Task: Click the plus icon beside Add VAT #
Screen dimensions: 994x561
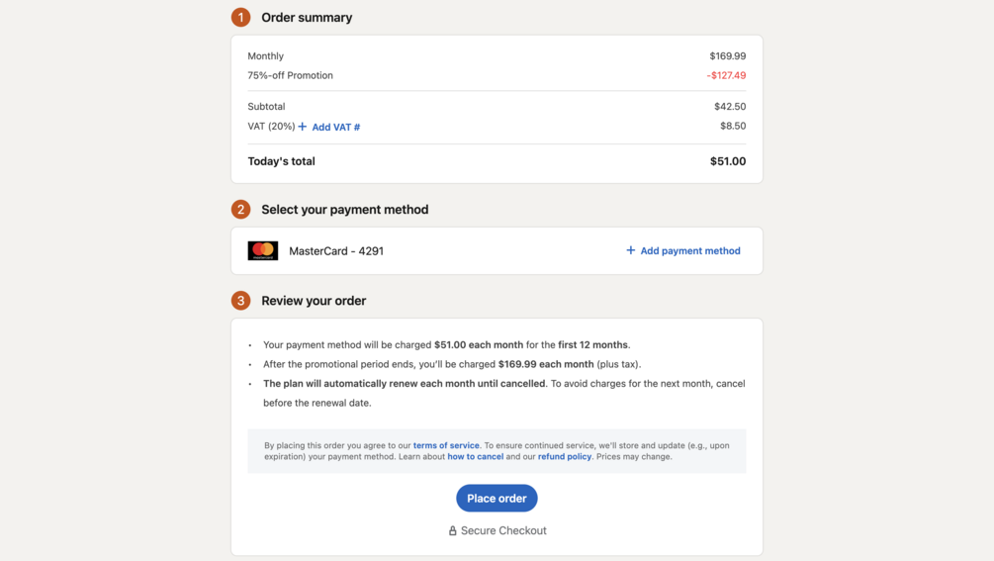Action: (x=303, y=126)
